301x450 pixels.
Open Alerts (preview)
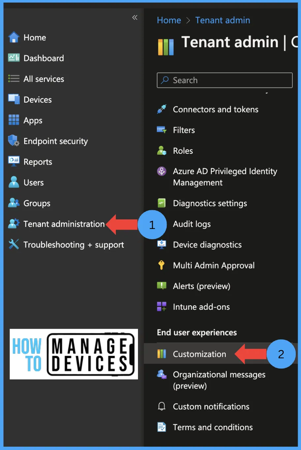tap(201, 286)
